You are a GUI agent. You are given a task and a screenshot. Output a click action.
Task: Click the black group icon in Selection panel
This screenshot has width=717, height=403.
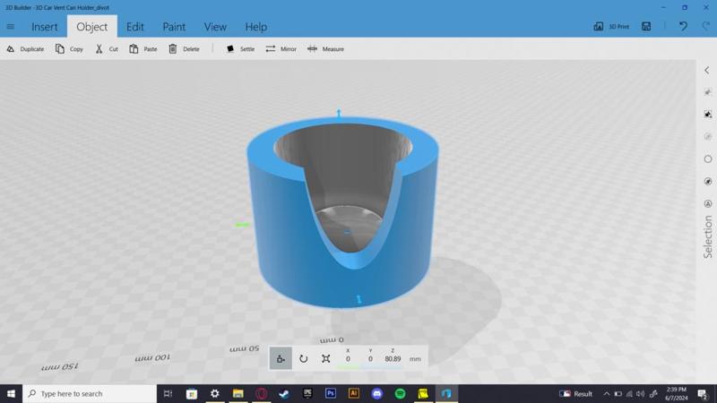click(708, 115)
